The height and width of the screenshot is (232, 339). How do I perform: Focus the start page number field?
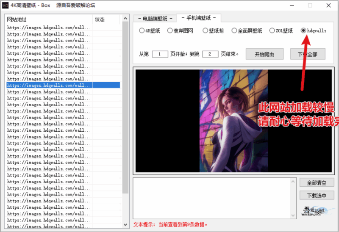point(160,54)
